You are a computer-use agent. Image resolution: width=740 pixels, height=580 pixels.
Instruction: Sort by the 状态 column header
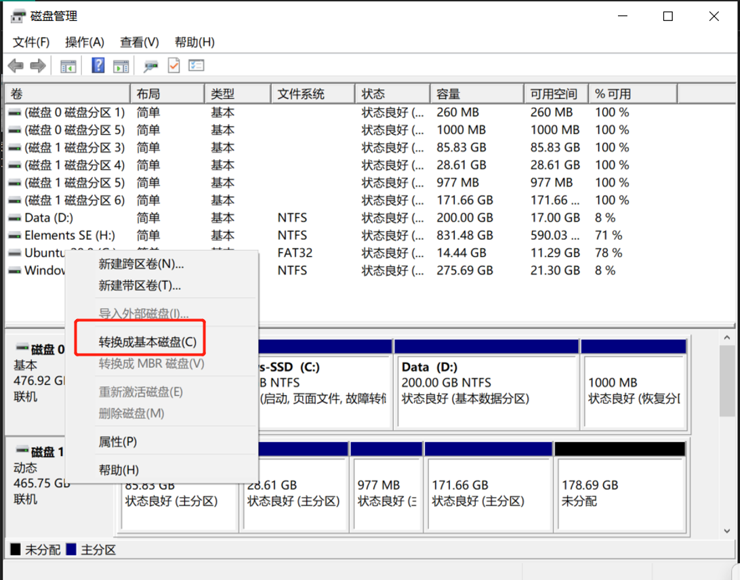coord(392,94)
